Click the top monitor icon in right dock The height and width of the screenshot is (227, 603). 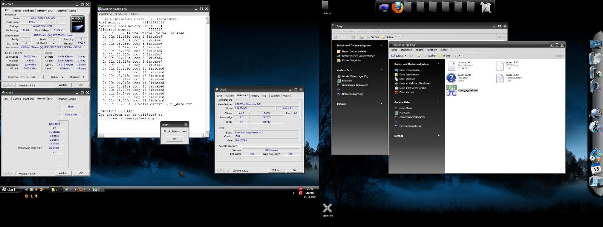coord(596,44)
